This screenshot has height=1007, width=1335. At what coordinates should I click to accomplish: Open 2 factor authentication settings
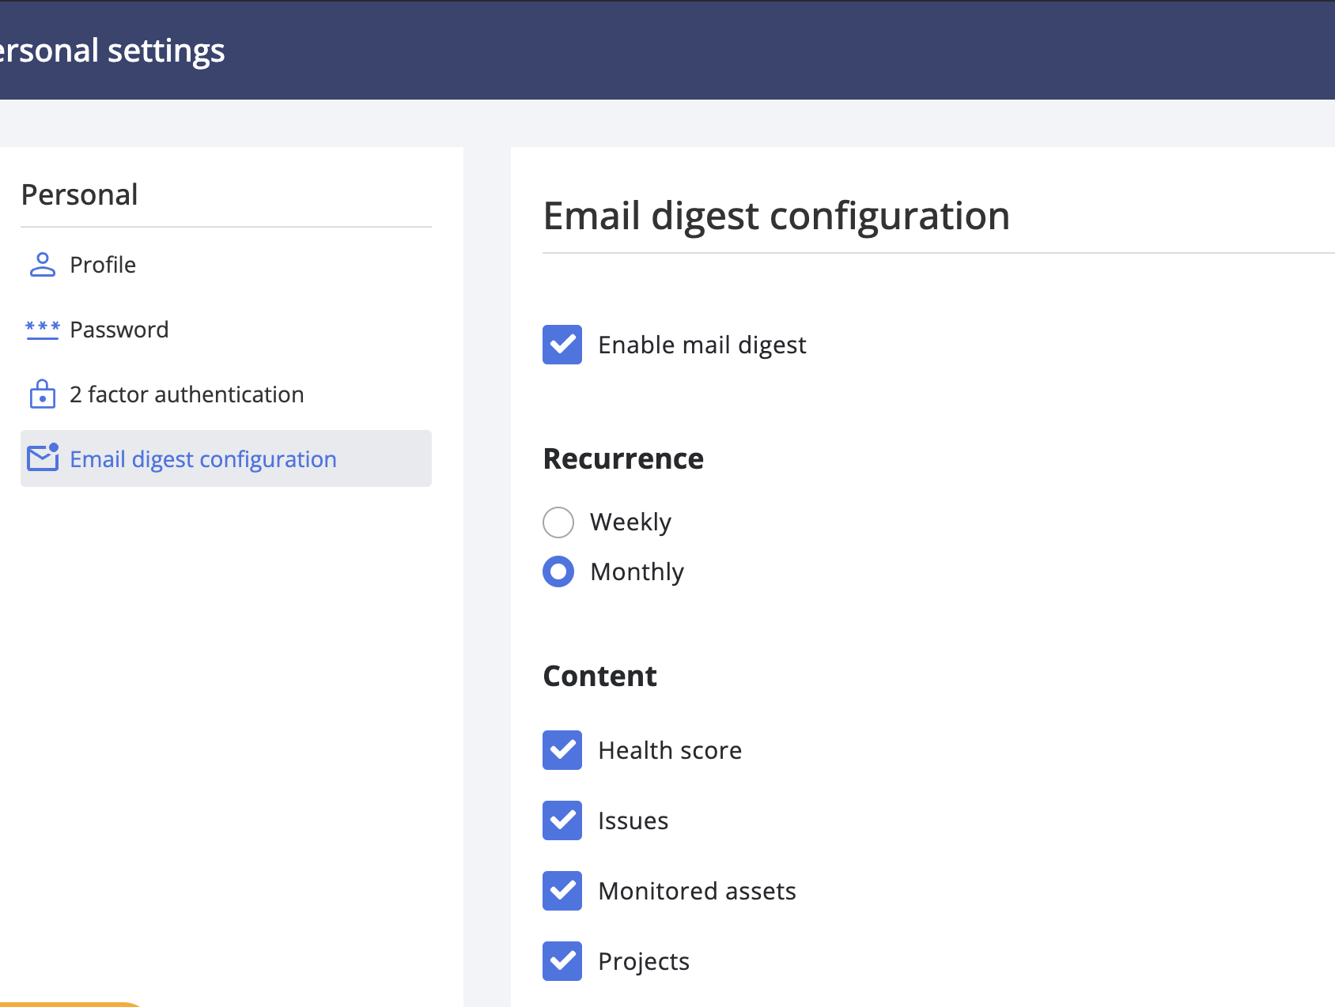point(187,394)
